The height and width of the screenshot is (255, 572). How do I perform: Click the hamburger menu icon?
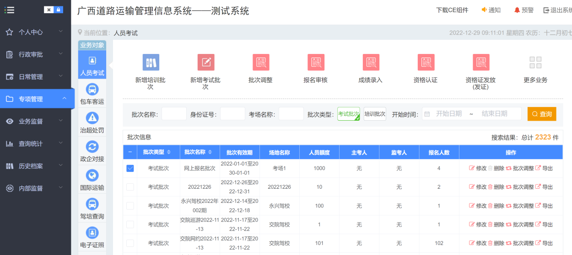click(x=9, y=10)
